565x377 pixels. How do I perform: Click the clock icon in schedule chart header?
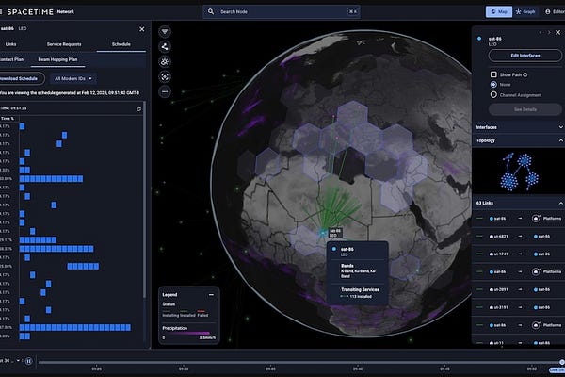(x=138, y=107)
